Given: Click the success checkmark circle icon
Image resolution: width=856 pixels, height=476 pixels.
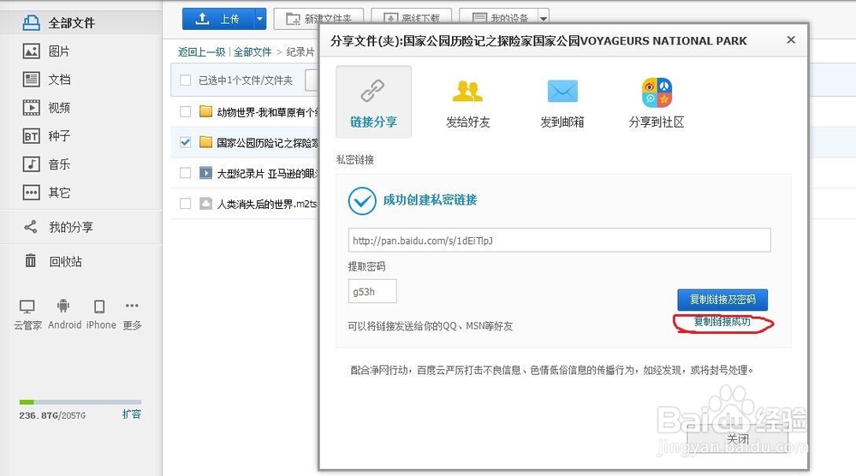Looking at the screenshot, I should (x=362, y=201).
